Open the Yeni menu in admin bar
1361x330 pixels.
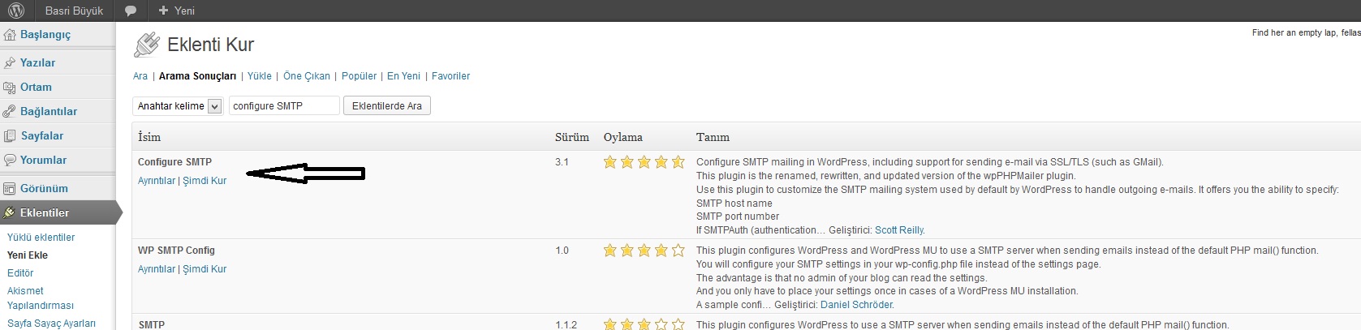[177, 11]
